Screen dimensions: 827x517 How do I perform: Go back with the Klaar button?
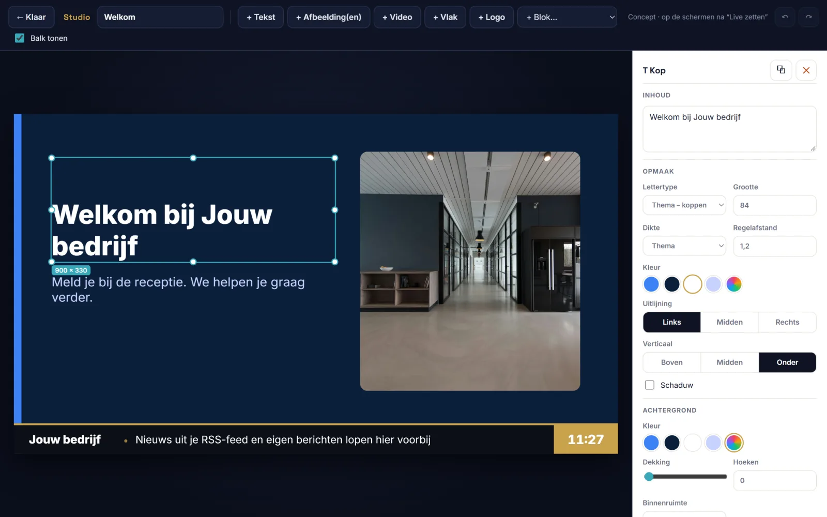[x=31, y=17]
